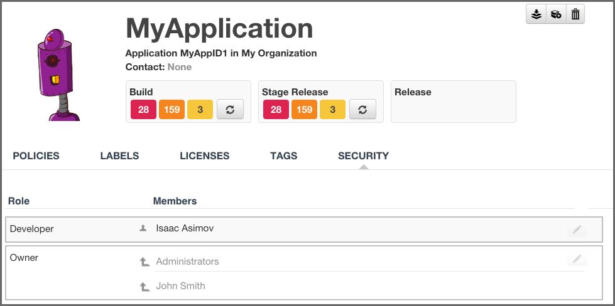Click the add/move application box icon
The image size is (615, 306).
pyautogui.click(x=556, y=14)
